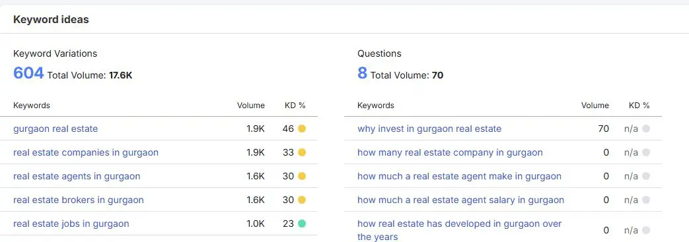Open 'why invest in gurgaon real estate' question
The width and height of the screenshot is (689, 242).
coord(429,129)
